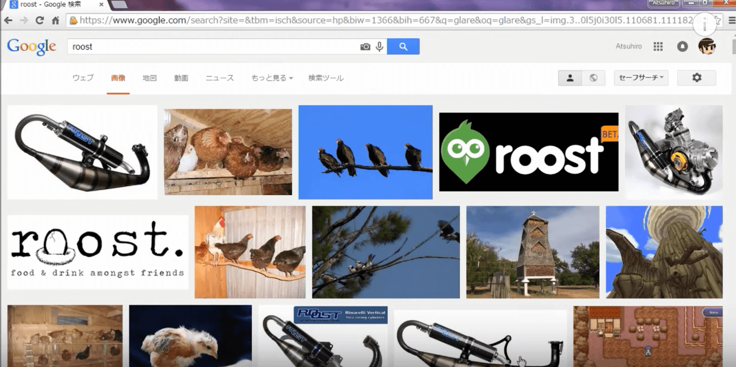Screen dimensions: 736x367
Task: Open the 検索ツール options
Action: click(x=326, y=78)
